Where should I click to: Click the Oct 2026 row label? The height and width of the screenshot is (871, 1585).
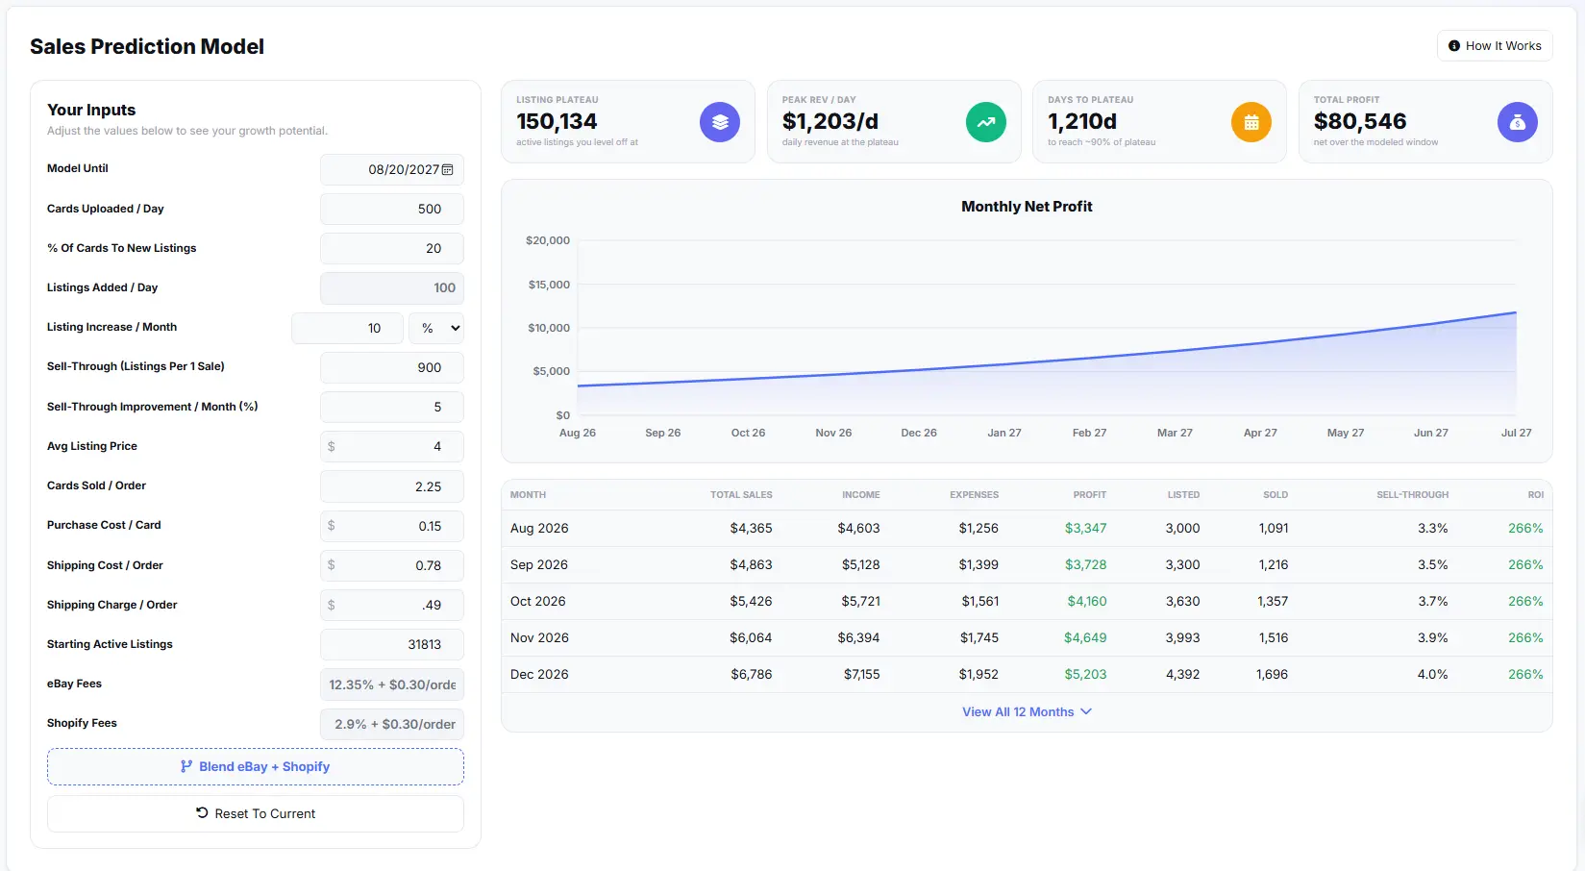[538, 601]
